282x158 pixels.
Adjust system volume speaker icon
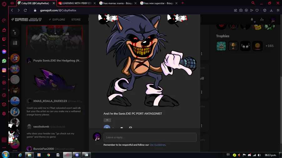coord(259,155)
